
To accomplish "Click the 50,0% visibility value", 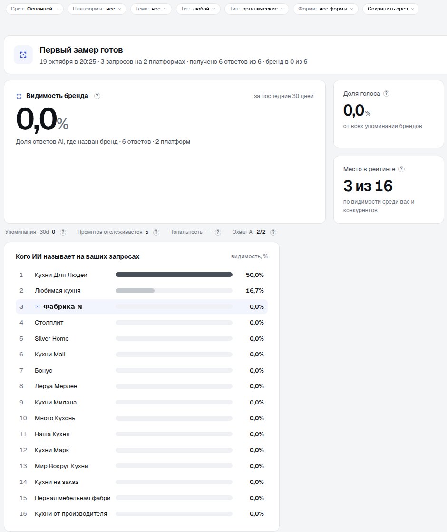I will 255,275.
